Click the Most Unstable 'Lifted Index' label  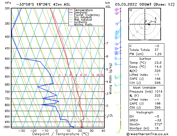(139, 100)
